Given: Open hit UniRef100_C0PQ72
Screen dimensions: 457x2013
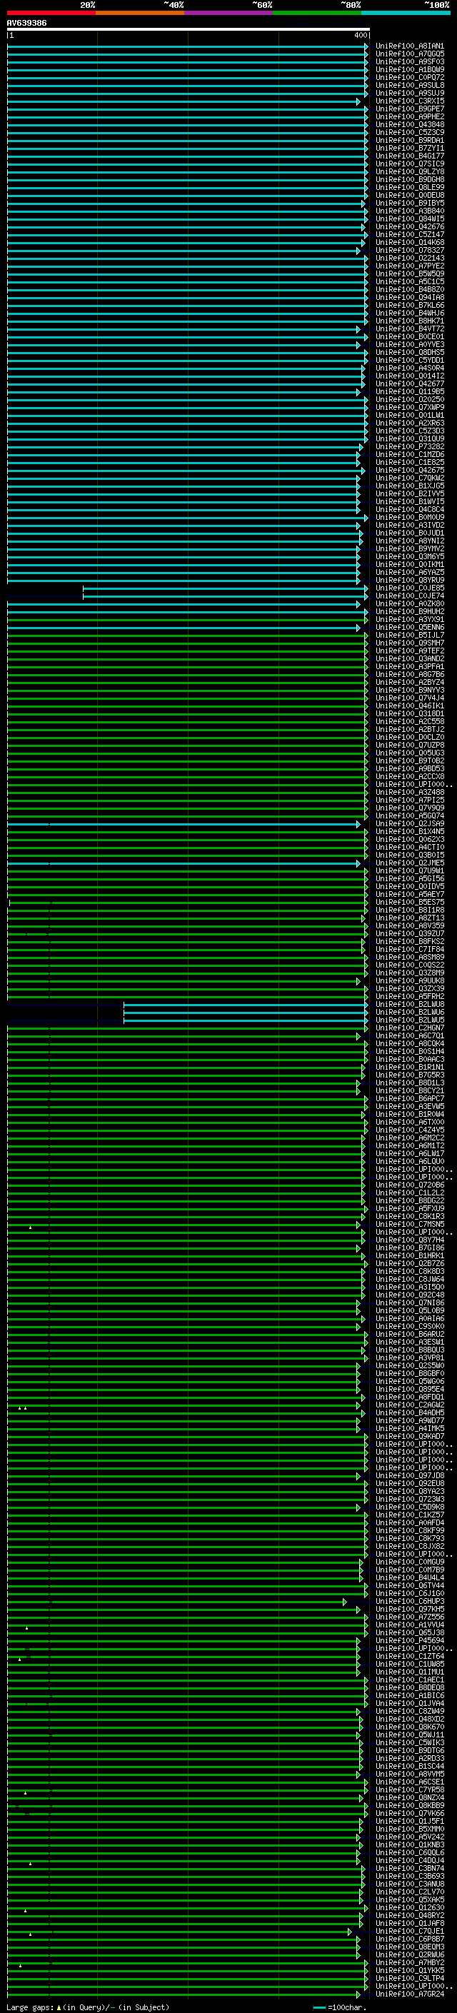Looking at the screenshot, I should (410, 77).
